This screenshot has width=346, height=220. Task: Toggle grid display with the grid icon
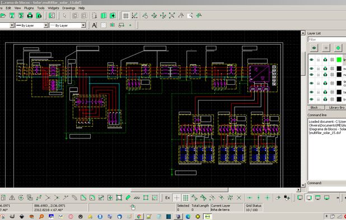(126, 16)
